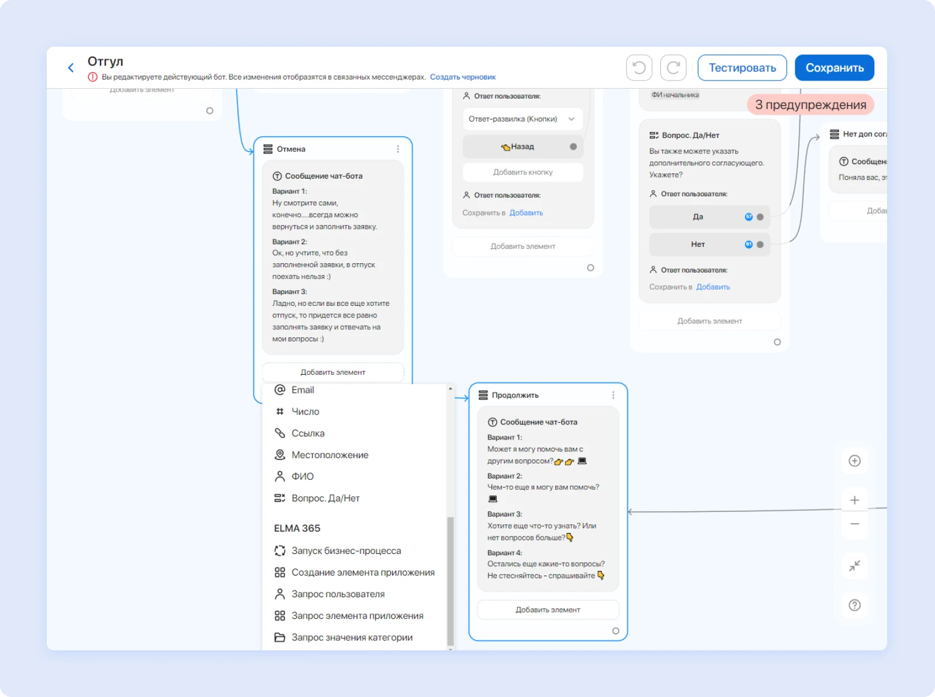Select Запуск бизнес-процесса option
This screenshot has width=935, height=697.
coord(346,550)
